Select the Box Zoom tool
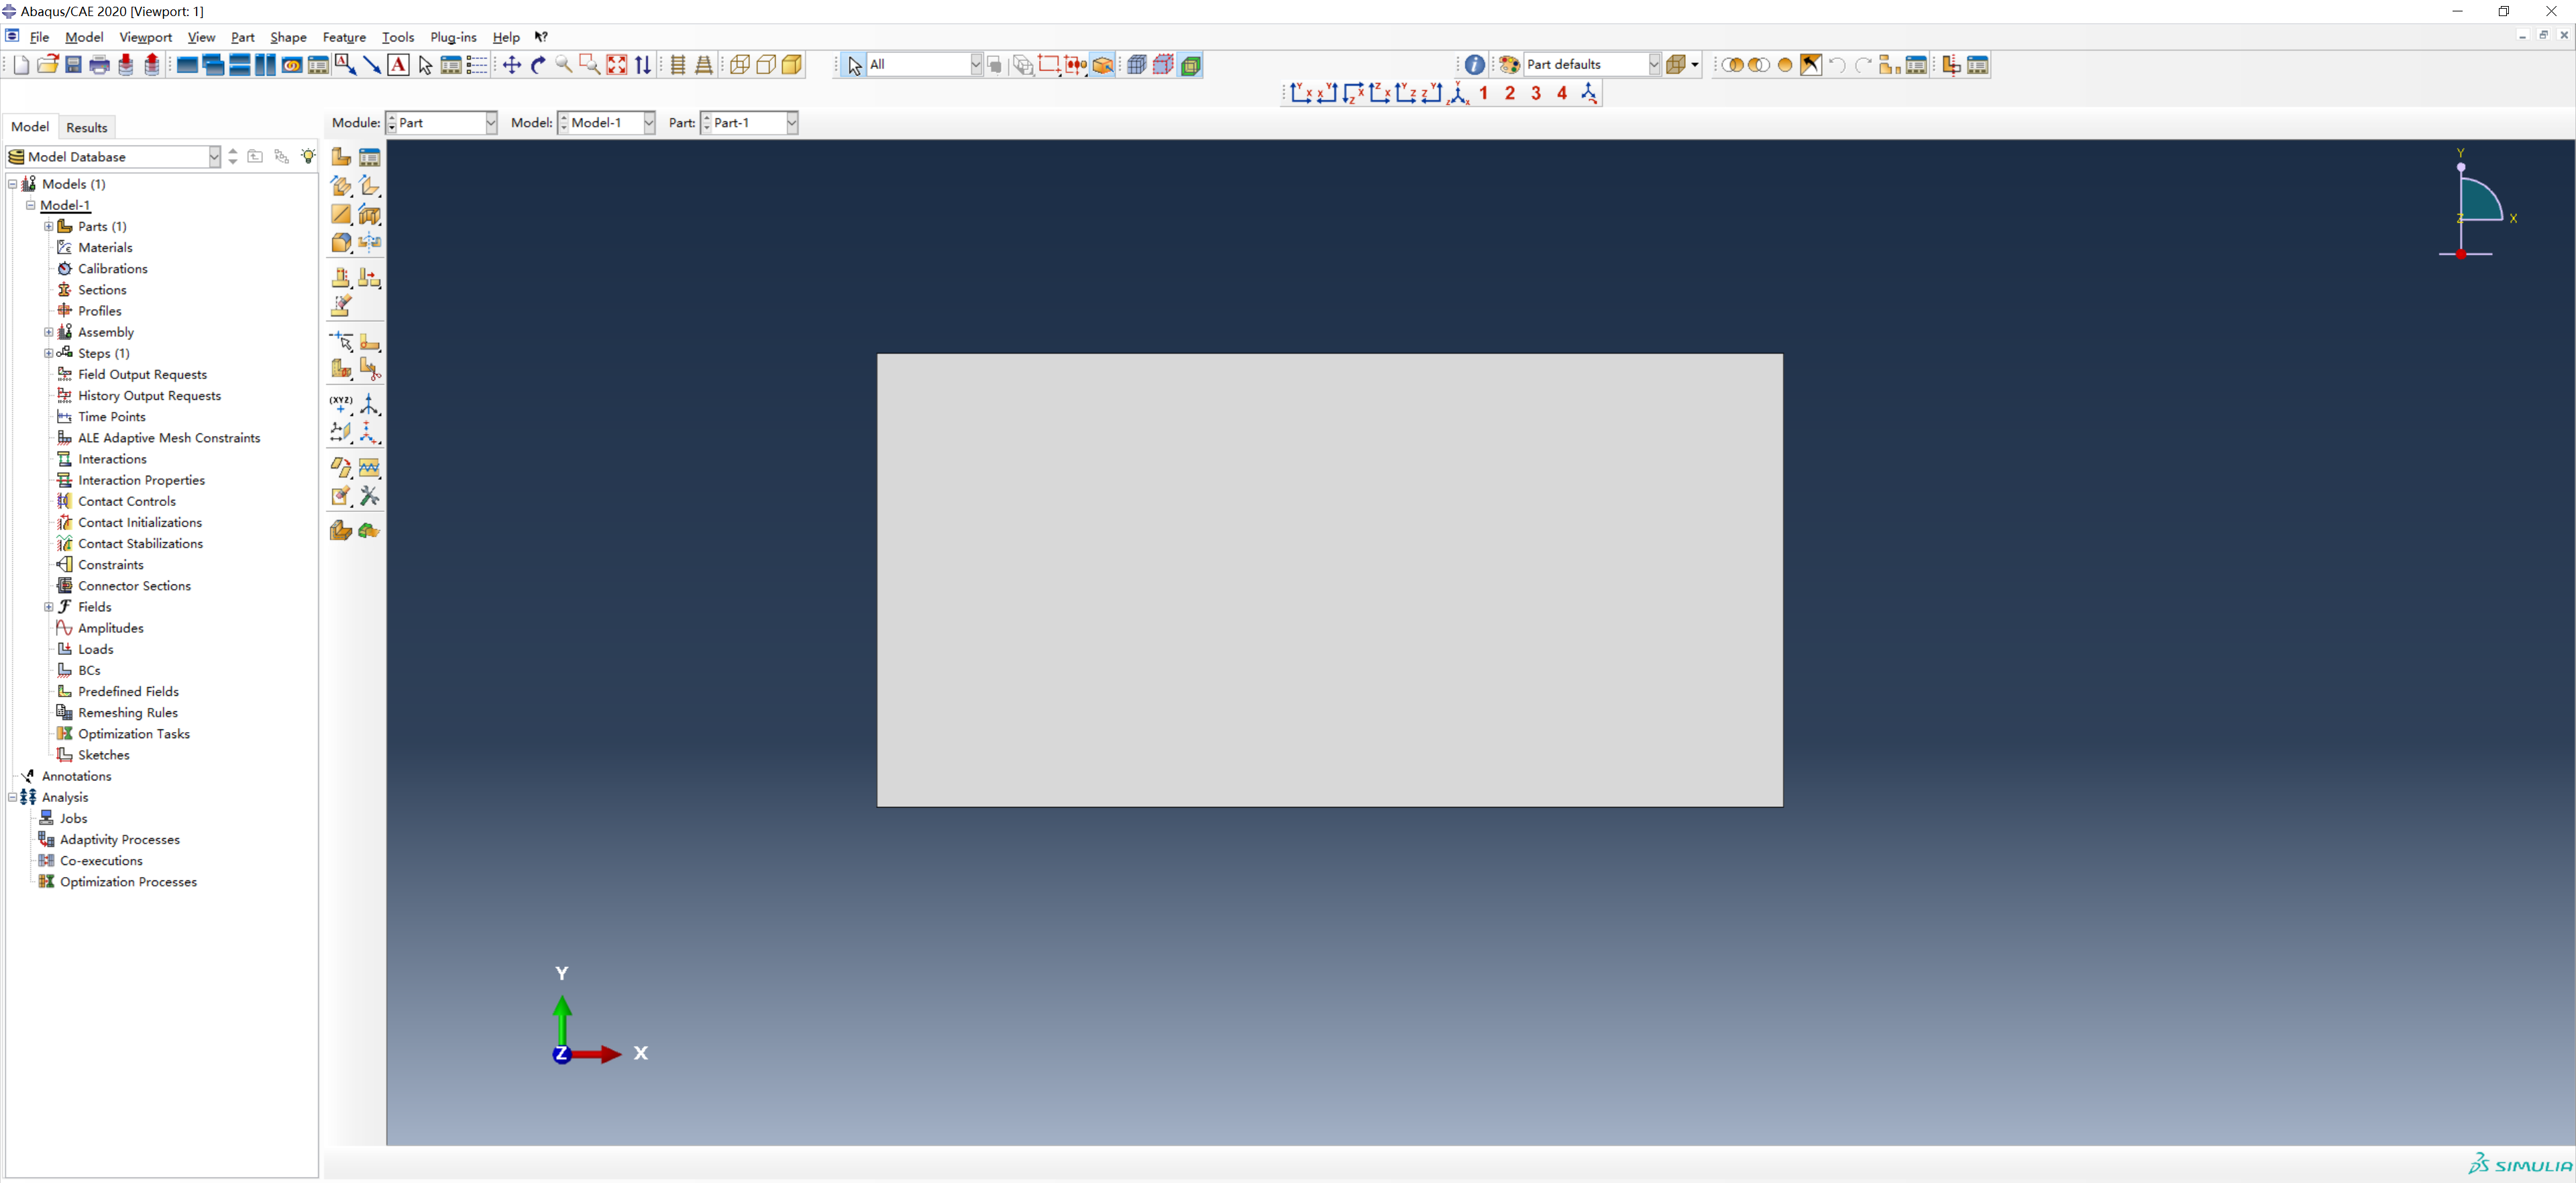The image size is (2576, 1183). 590,65
